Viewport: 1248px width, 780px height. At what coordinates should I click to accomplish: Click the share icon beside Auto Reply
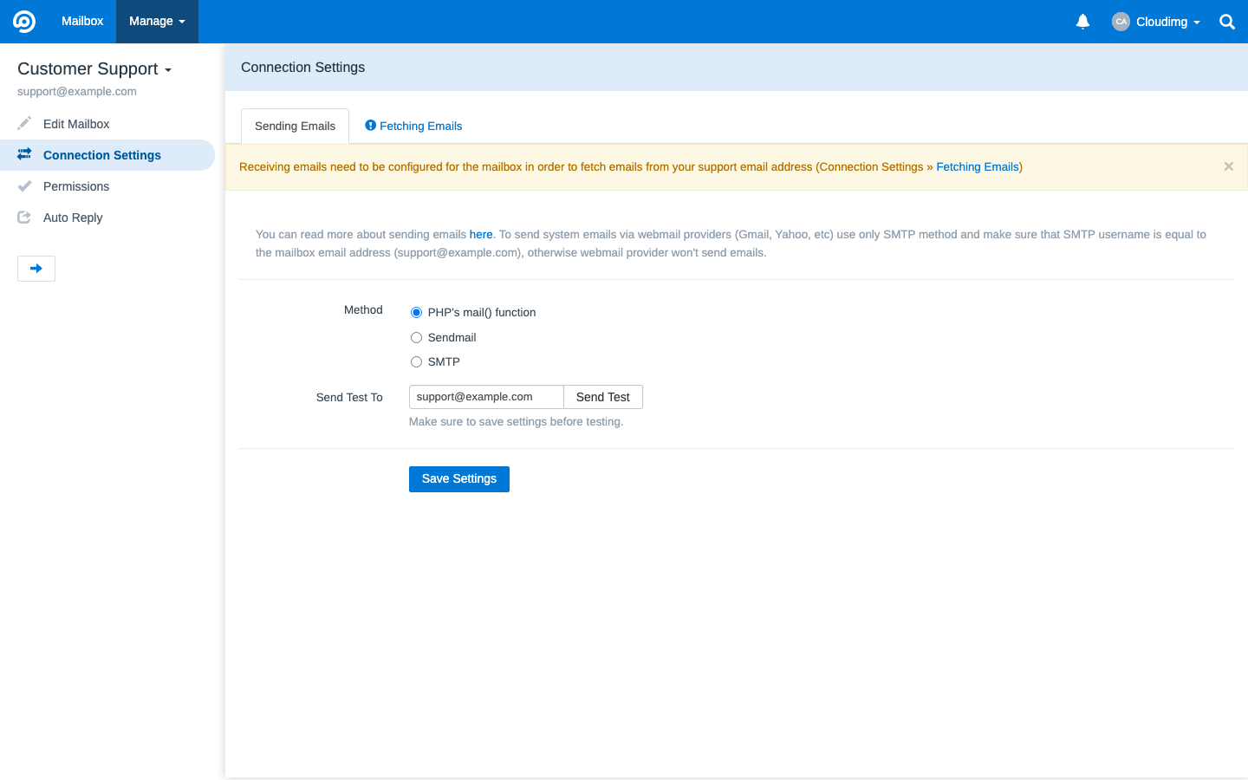coord(24,217)
